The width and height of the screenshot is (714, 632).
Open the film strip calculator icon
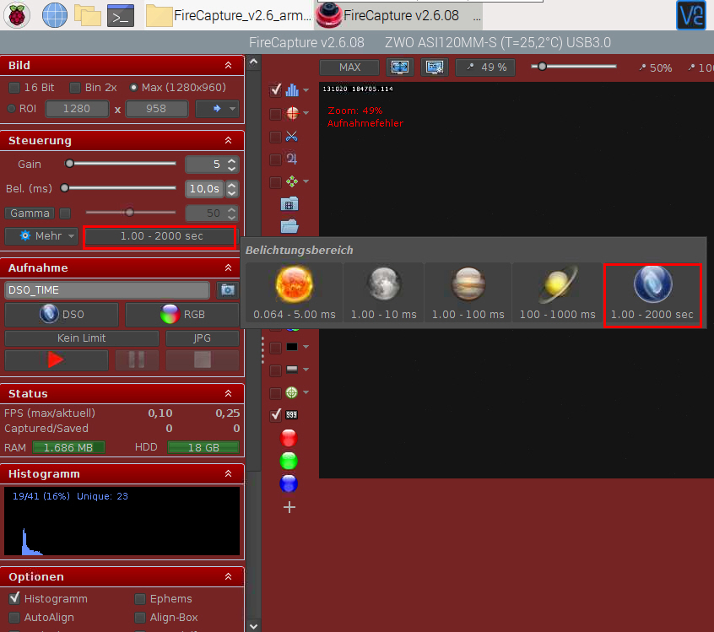click(289, 203)
